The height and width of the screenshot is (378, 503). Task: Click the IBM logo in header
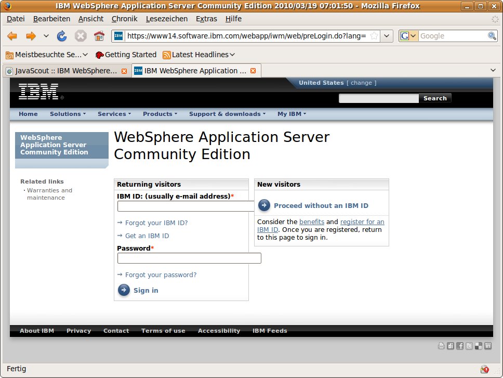(x=38, y=92)
